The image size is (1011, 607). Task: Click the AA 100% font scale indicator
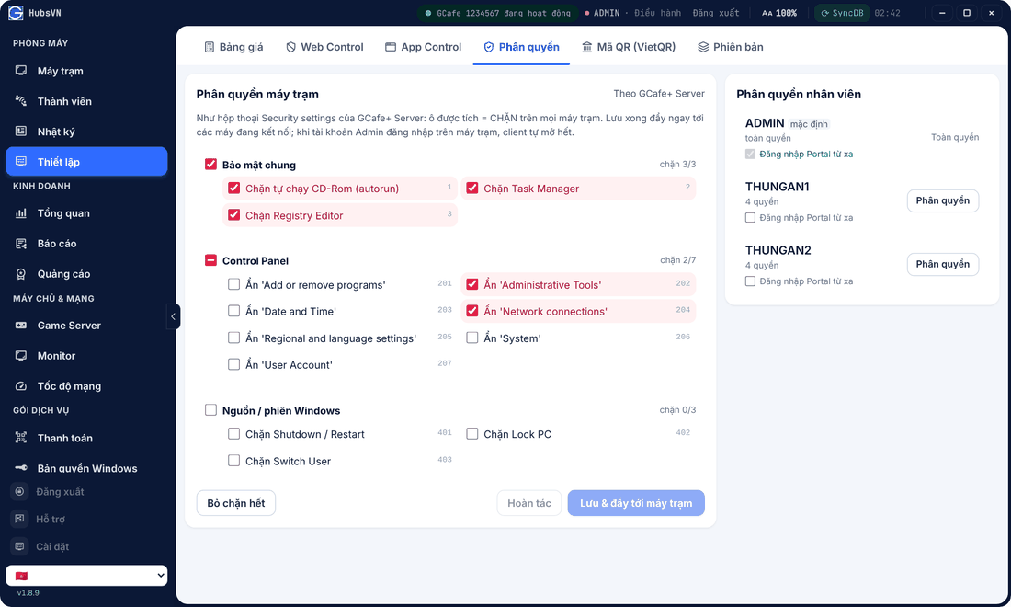[778, 13]
